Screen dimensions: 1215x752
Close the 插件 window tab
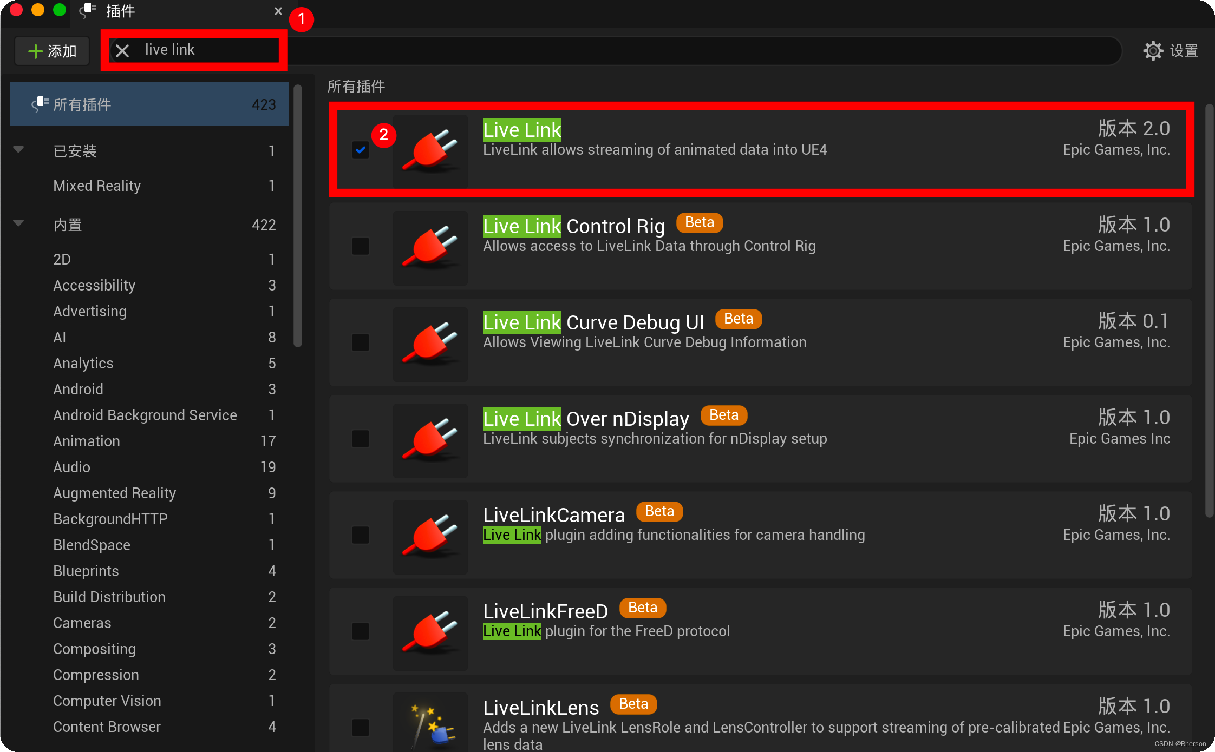tap(278, 11)
